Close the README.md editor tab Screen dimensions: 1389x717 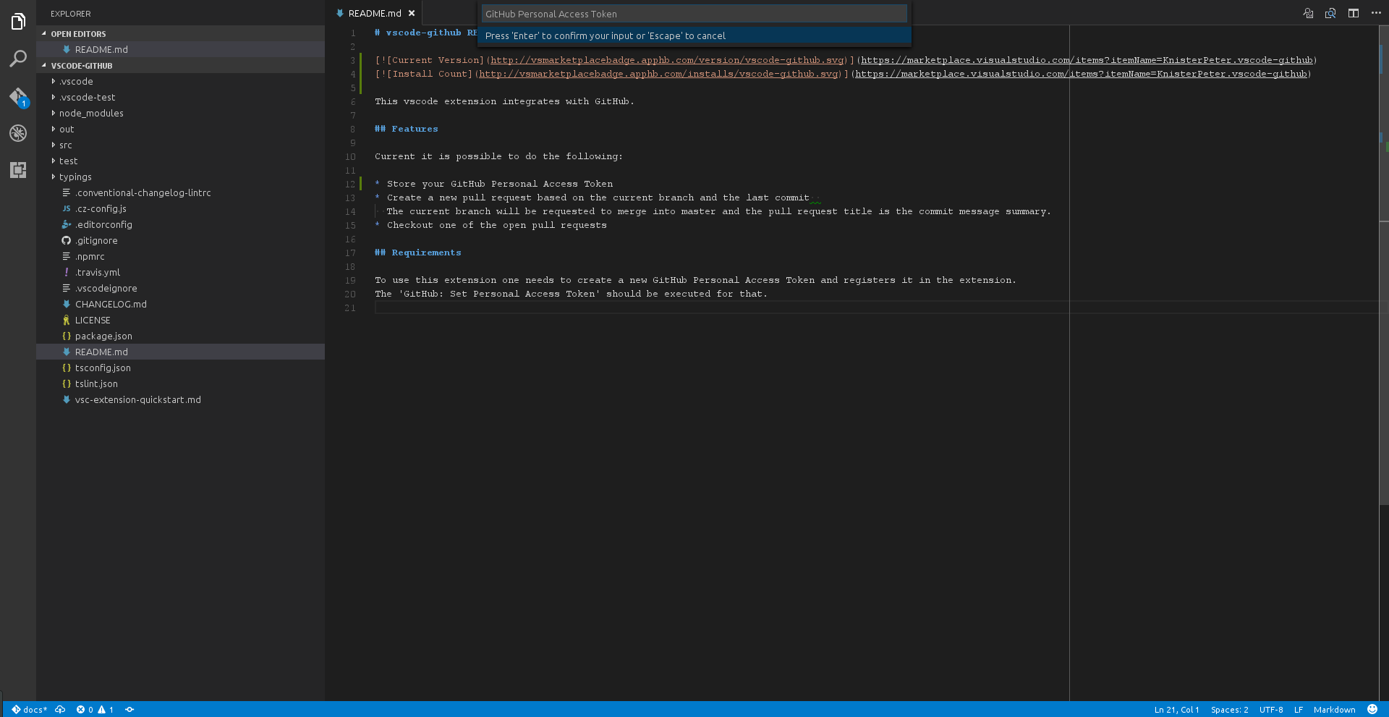pyautogui.click(x=412, y=13)
